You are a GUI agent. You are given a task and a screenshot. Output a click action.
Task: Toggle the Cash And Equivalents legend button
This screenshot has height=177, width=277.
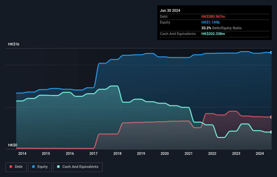(78, 167)
